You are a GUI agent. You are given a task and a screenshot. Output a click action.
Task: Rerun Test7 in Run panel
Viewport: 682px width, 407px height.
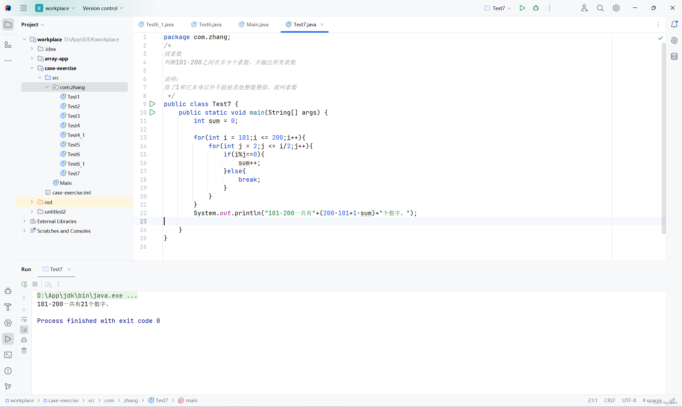(x=24, y=284)
